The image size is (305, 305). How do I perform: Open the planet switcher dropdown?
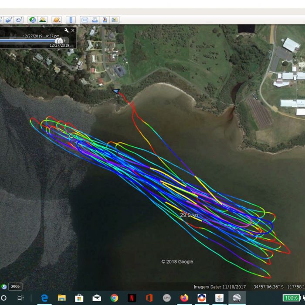pos(57,20)
